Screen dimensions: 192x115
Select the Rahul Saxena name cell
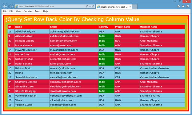point(32,63)
